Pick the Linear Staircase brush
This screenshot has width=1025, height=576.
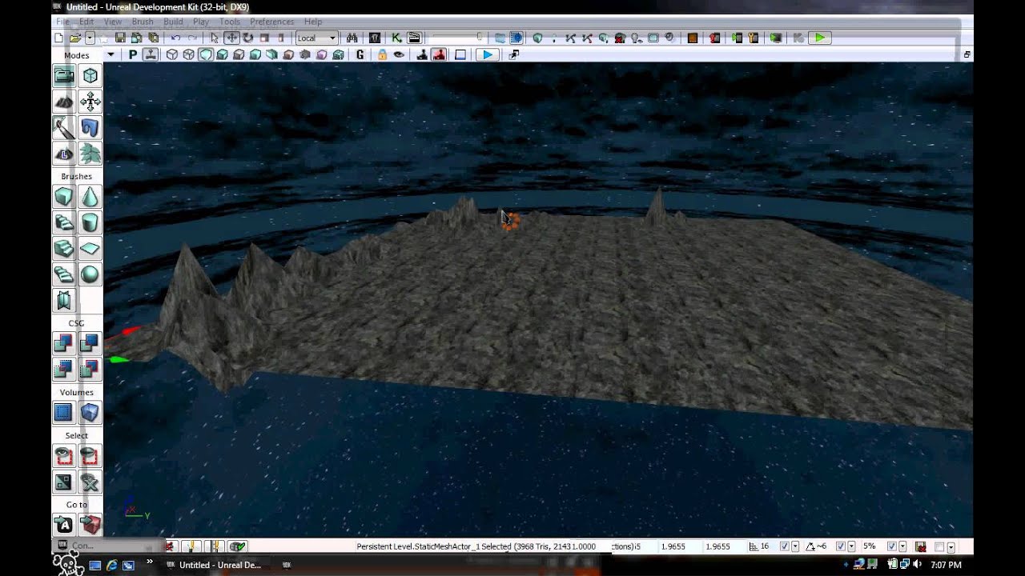pos(64,249)
